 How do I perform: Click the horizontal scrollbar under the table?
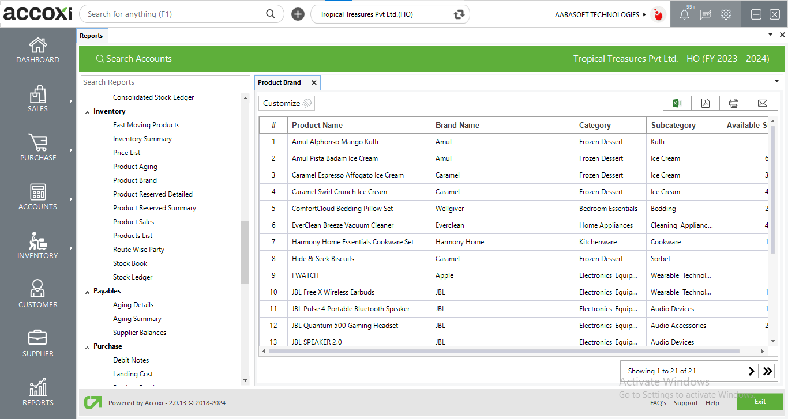tap(503, 351)
